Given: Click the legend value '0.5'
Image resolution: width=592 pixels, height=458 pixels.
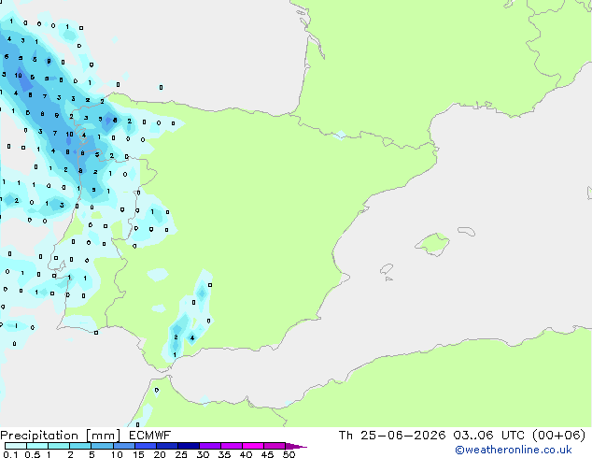Looking at the screenshot, I should point(33,454).
